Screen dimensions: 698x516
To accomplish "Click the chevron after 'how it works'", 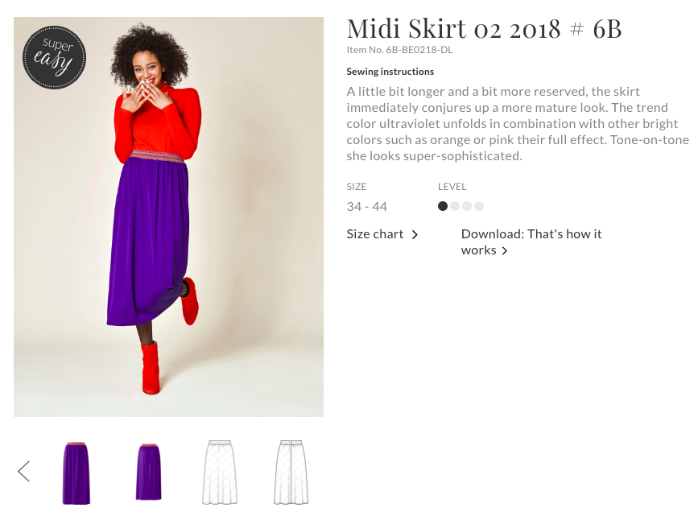I will [x=505, y=251].
